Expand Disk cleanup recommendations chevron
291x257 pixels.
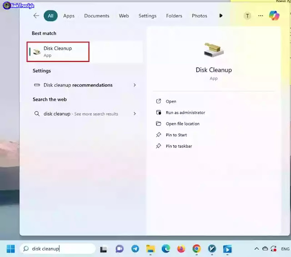[135, 85]
